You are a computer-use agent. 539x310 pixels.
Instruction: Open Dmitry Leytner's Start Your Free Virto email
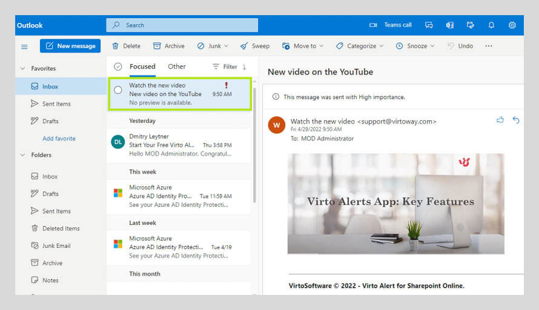point(179,145)
